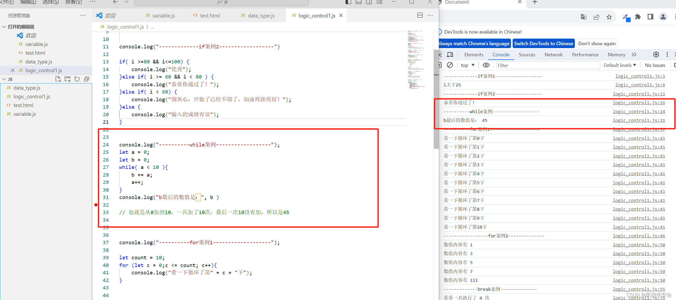Close logic_control1.js in open editors list

13,70
